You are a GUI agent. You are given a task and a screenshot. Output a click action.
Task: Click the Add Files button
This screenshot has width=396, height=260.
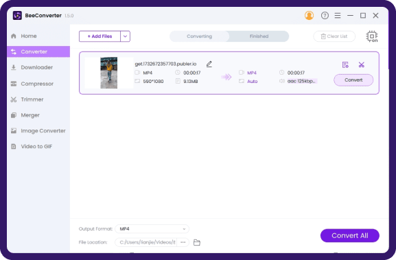[100, 36]
